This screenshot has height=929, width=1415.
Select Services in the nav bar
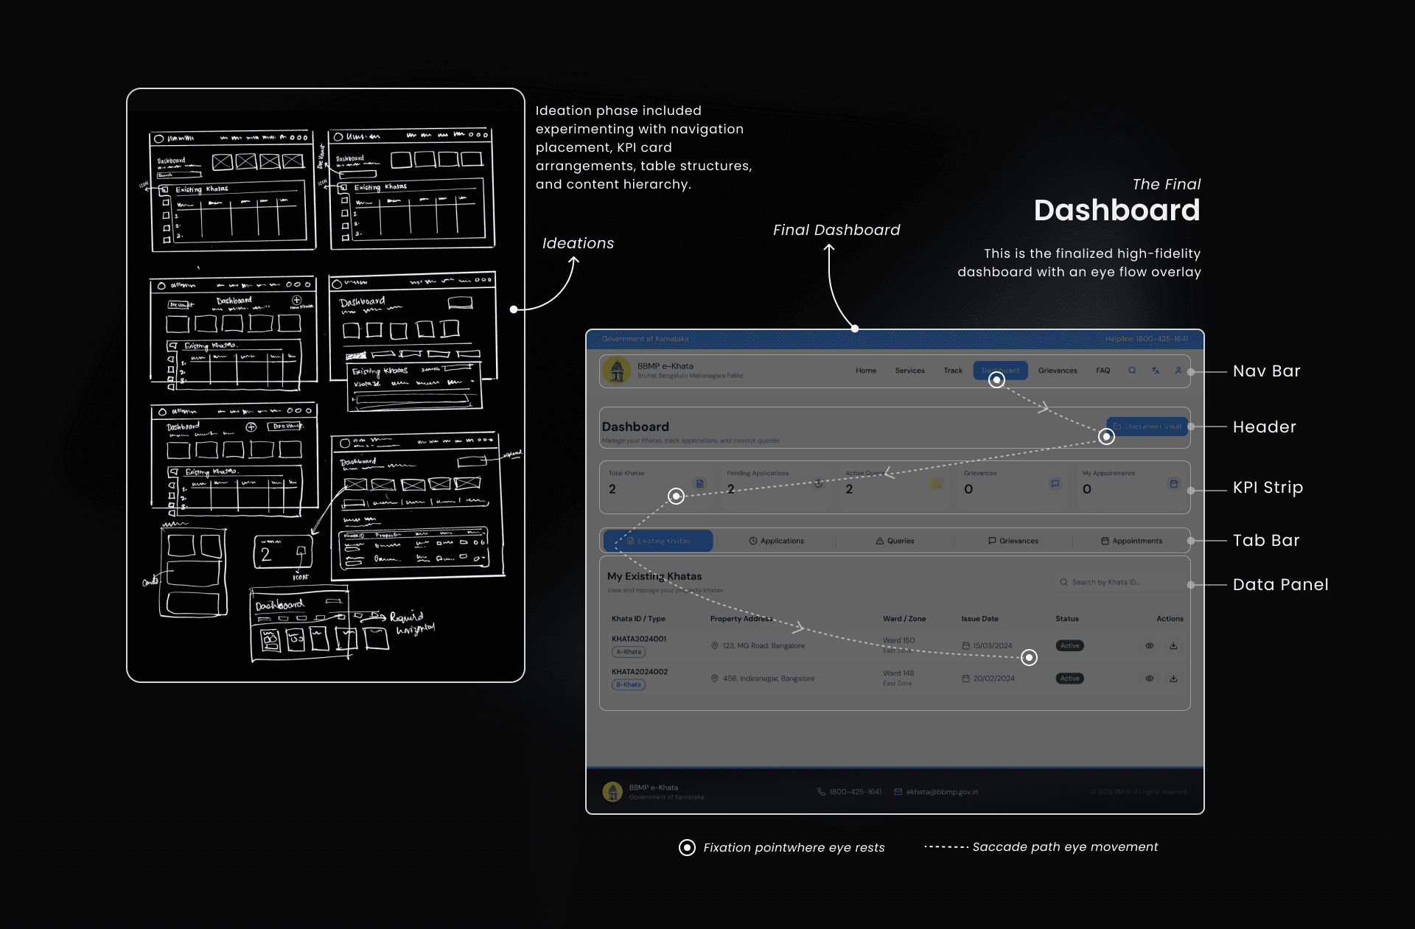click(x=909, y=371)
